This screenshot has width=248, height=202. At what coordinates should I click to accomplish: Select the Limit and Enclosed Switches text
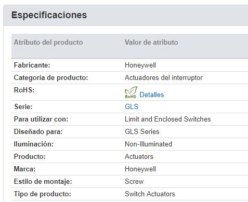tap(168, 119)
